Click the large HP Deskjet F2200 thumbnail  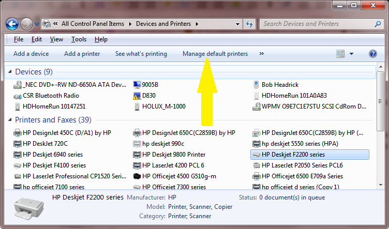coord(29,208)
